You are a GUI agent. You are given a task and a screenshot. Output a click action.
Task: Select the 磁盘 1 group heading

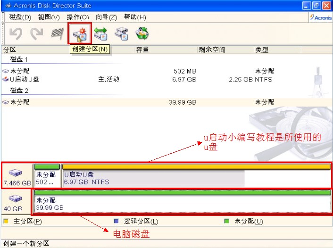click(x=19, y=59)
